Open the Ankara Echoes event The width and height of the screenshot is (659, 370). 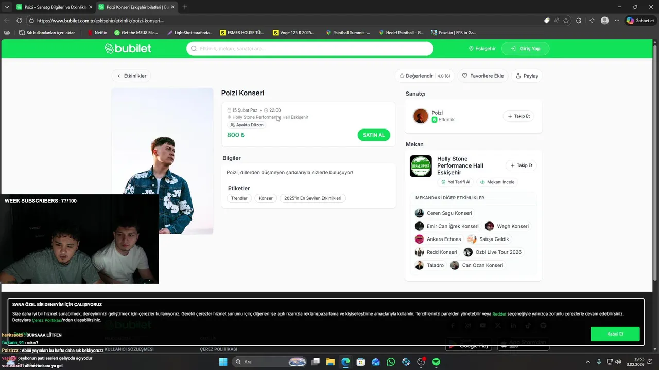[x=439, y=239]
